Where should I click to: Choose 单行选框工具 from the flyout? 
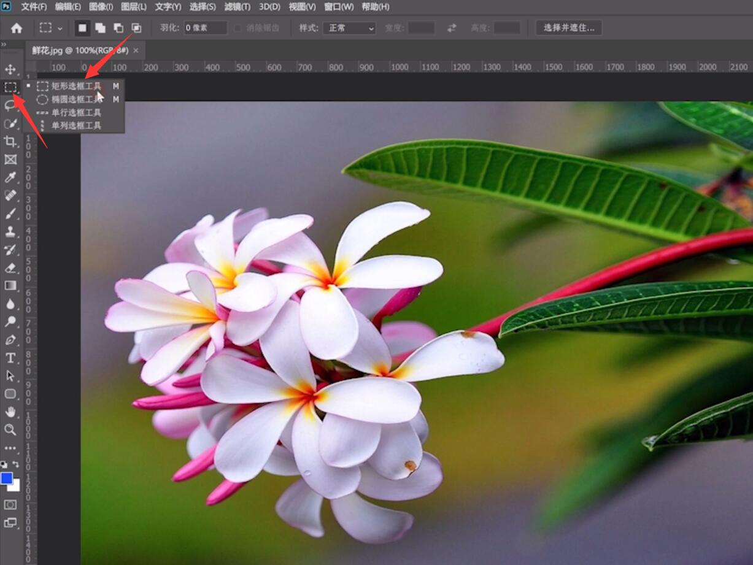[x=74, y=112]
